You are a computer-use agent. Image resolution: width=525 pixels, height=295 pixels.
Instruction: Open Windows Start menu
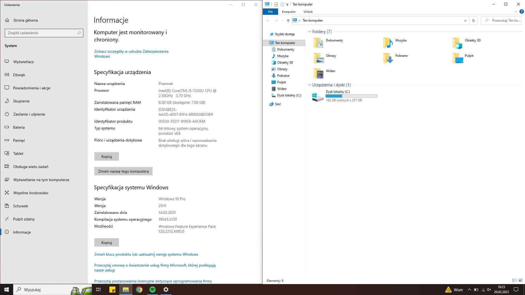pyautogui.click(x=7, y=290)
